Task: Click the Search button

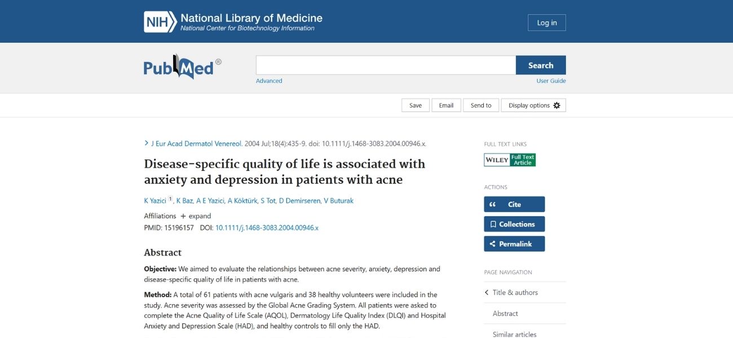Action: [x=540, y=65]
